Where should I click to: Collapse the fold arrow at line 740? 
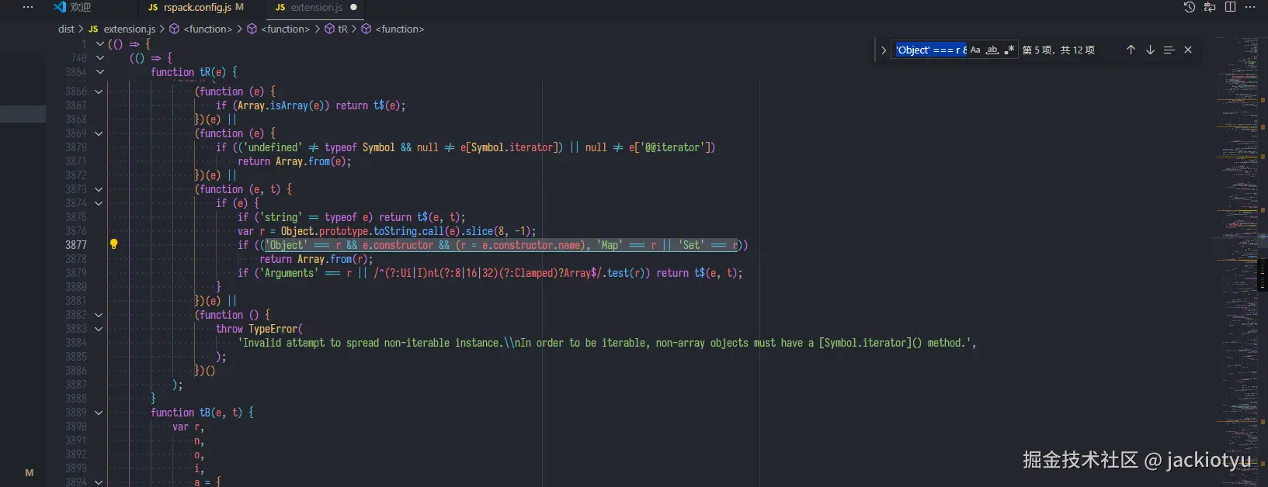pos(99,58)
